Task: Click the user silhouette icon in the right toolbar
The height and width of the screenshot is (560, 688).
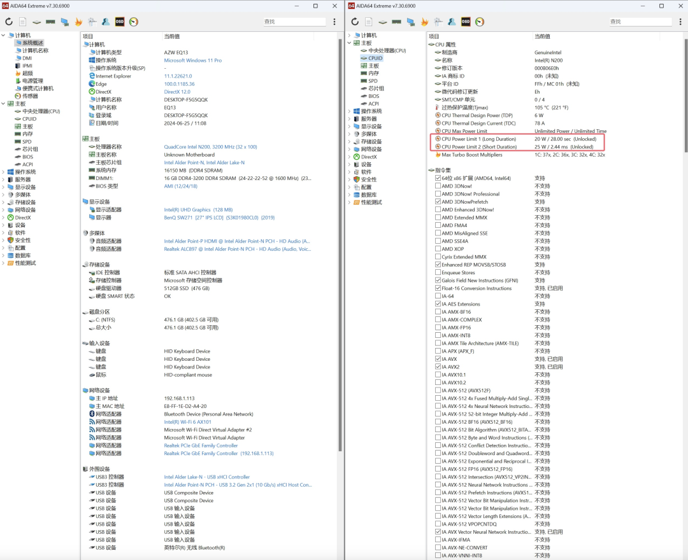Action: tap(452, 22)
